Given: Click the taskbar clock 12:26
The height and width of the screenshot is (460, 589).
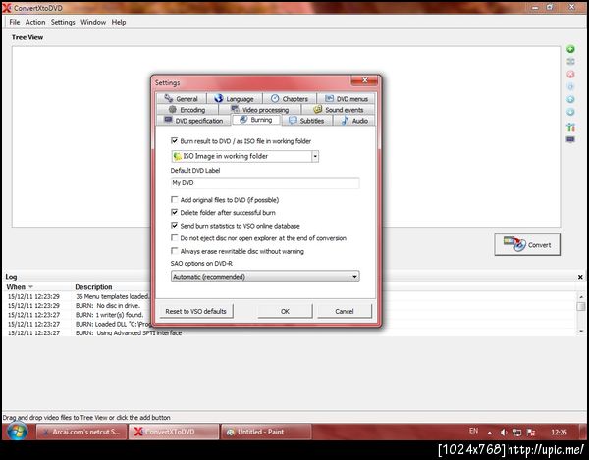Looking at the screenshot, I should coord(559,433).
